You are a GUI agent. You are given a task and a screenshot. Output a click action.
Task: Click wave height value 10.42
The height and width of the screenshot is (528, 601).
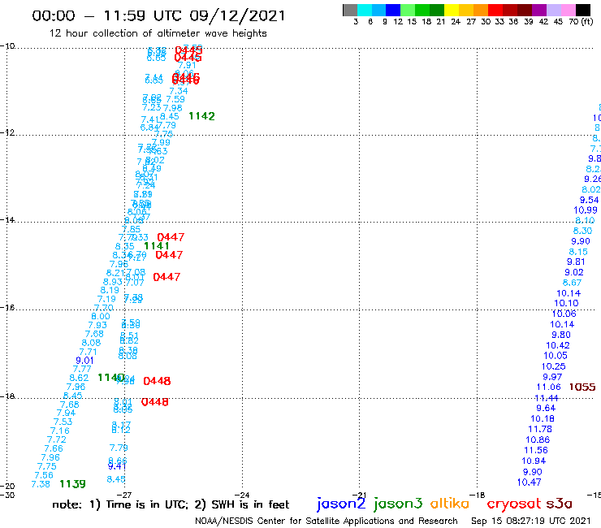click(558, 345)
